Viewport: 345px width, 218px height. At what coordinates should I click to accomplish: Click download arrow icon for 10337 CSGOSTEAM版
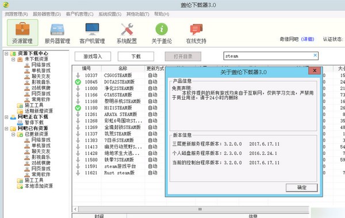point(78,75)
